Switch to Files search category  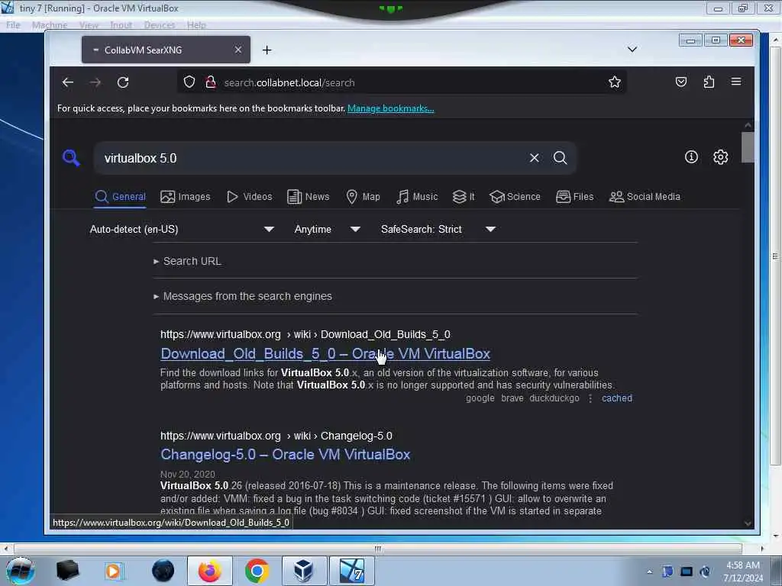click(x=574, y=196)
